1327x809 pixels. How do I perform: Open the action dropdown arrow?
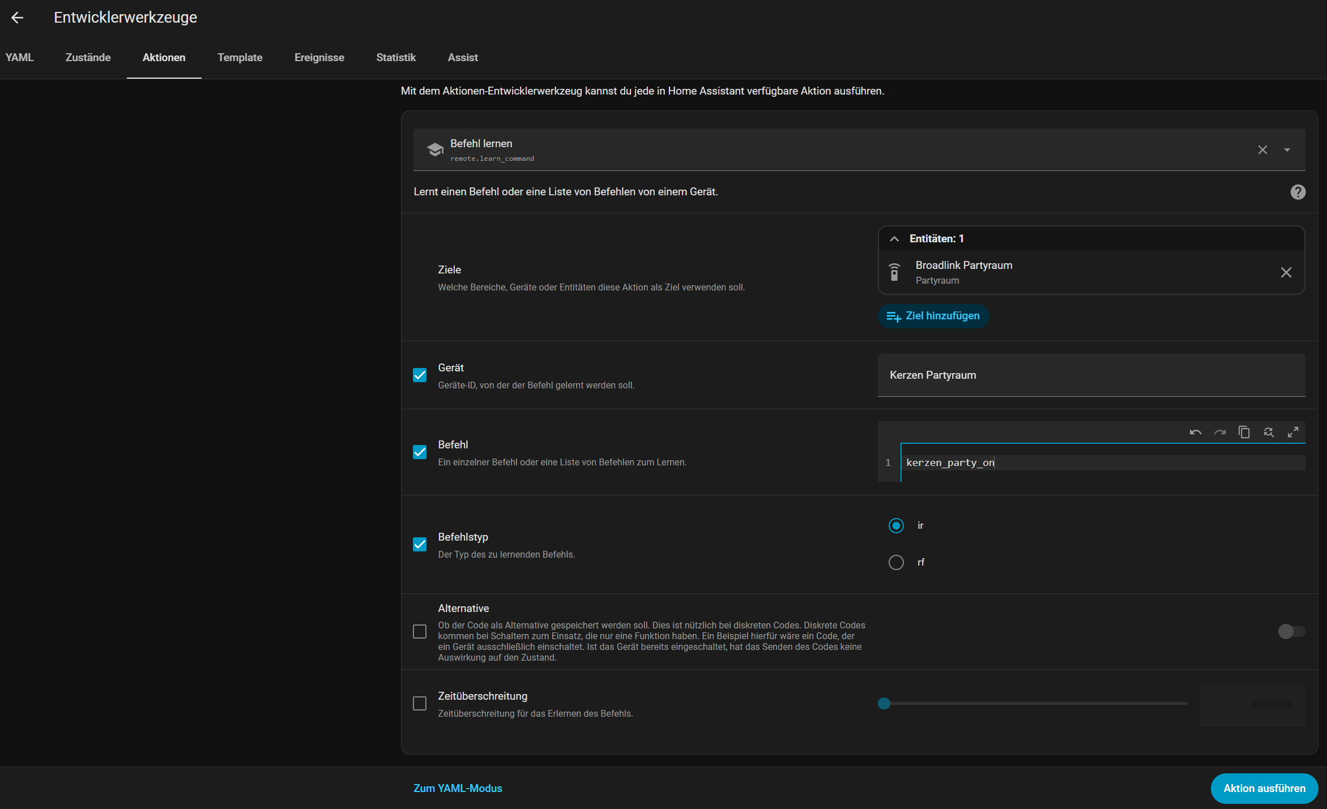(1287, 150)
